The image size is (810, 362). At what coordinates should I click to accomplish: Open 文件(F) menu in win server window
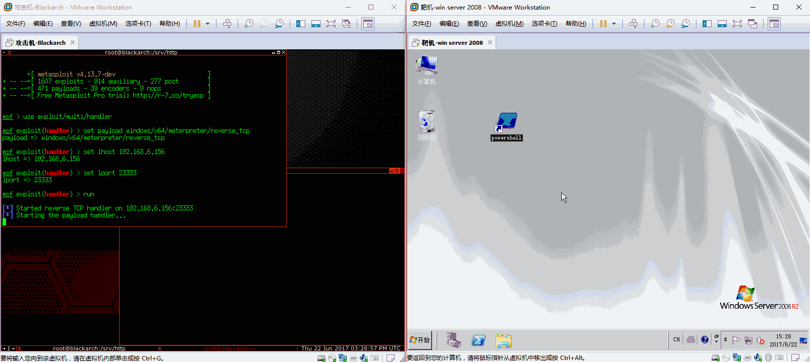422,24
